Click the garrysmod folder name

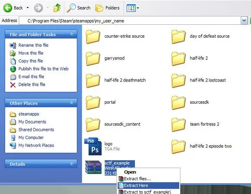114,58
